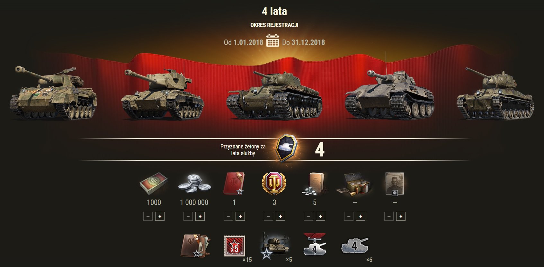Click the crew member portrait photo icon
The height and width of the screenshot is (267, 544).
point(395,184)
